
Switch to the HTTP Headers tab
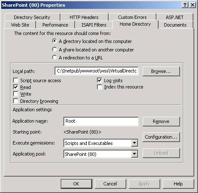(x=84, y=17)
